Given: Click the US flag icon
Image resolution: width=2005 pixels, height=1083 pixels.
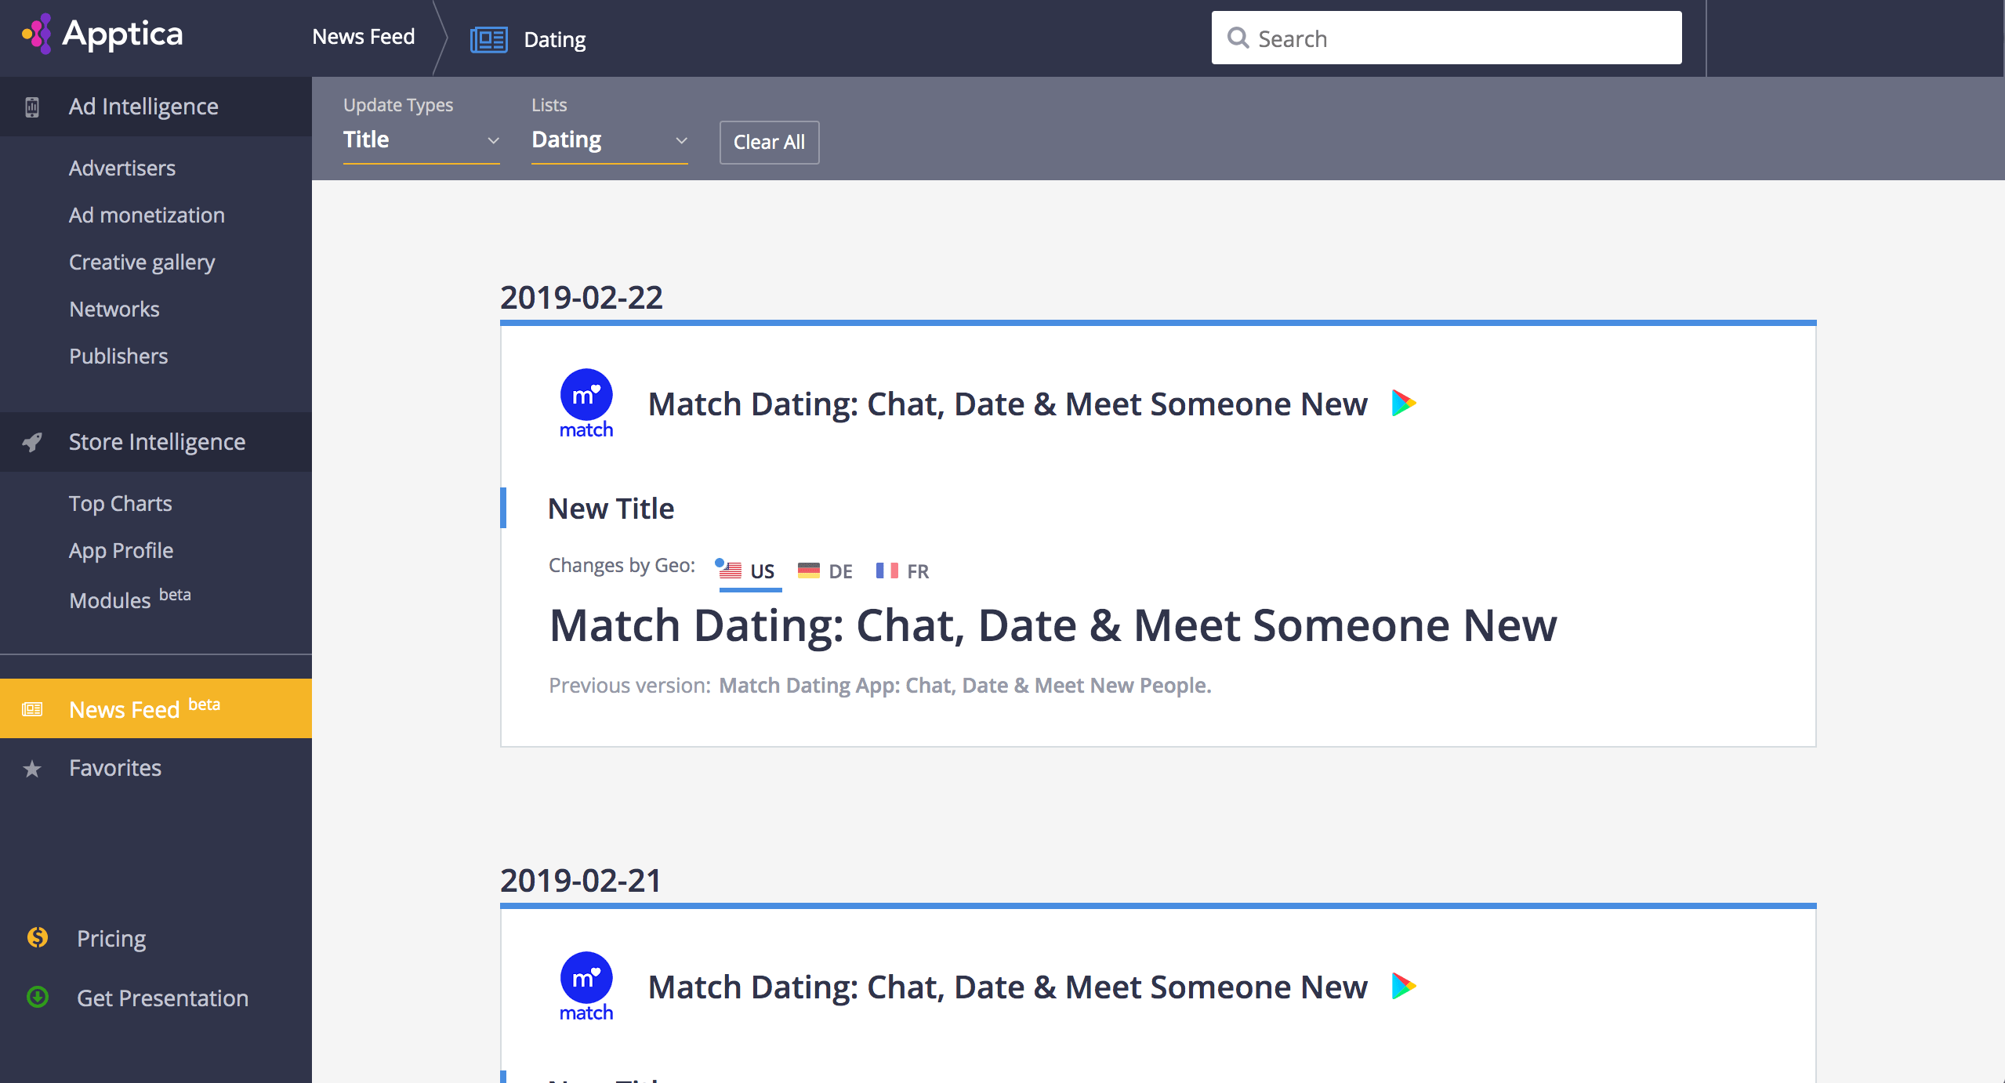Looking at the screenshot, I should 730,570.
